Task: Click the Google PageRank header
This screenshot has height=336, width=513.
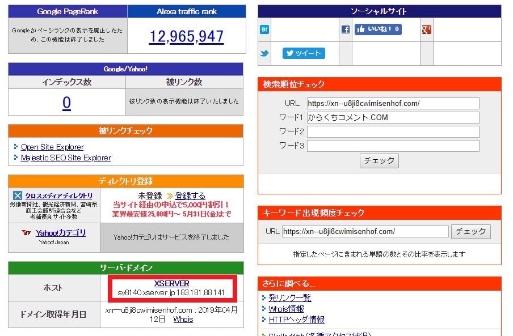Action: (x=68, y=11)
